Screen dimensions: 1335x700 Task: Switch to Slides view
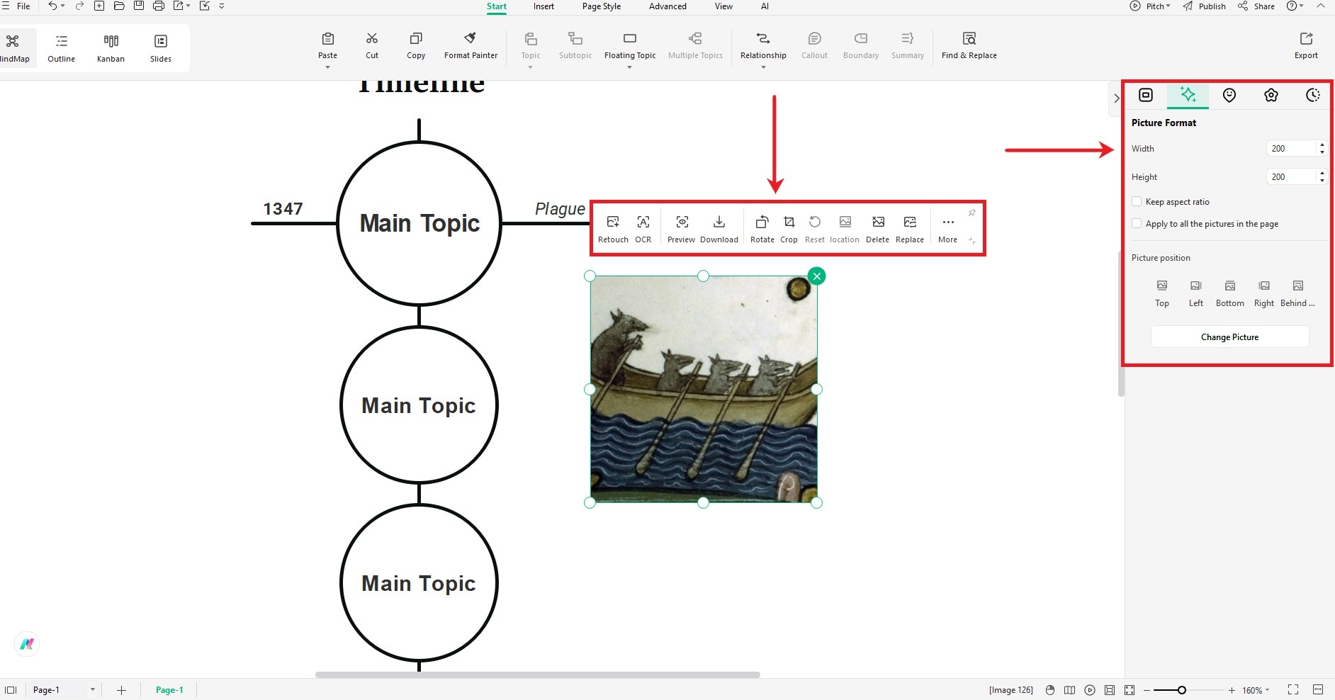click(x=161, y=48)
